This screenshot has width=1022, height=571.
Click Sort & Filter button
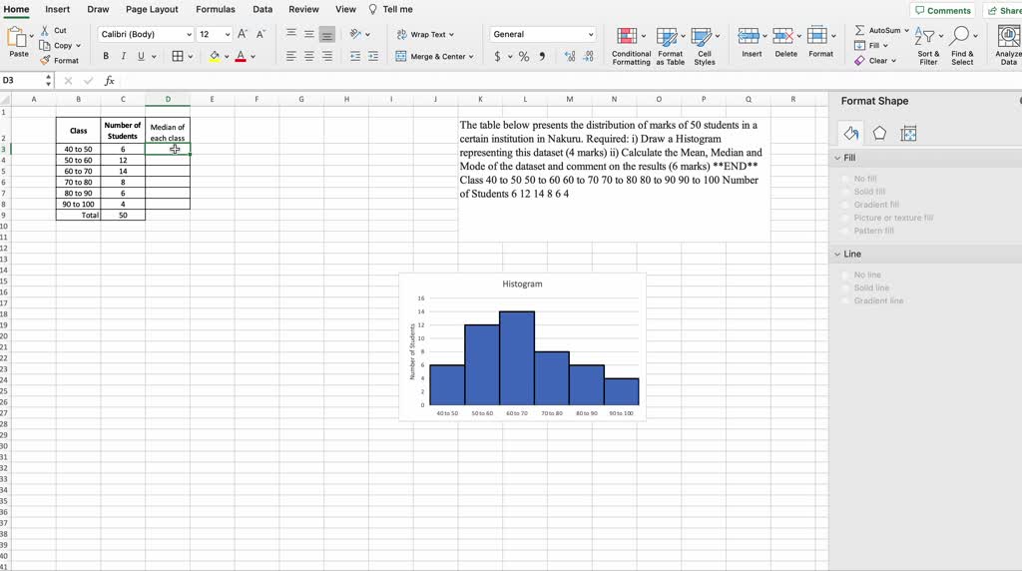coord(928,46)
